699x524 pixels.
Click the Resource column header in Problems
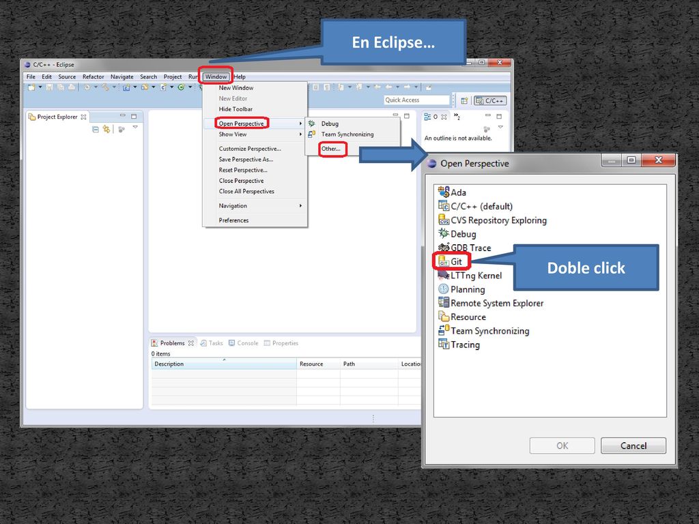click(318, 364)
